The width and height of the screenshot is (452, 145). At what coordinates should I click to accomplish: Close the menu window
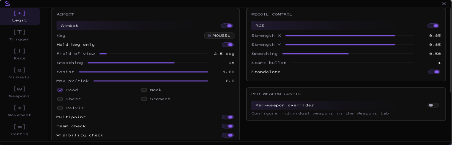(x=444, y=4)
